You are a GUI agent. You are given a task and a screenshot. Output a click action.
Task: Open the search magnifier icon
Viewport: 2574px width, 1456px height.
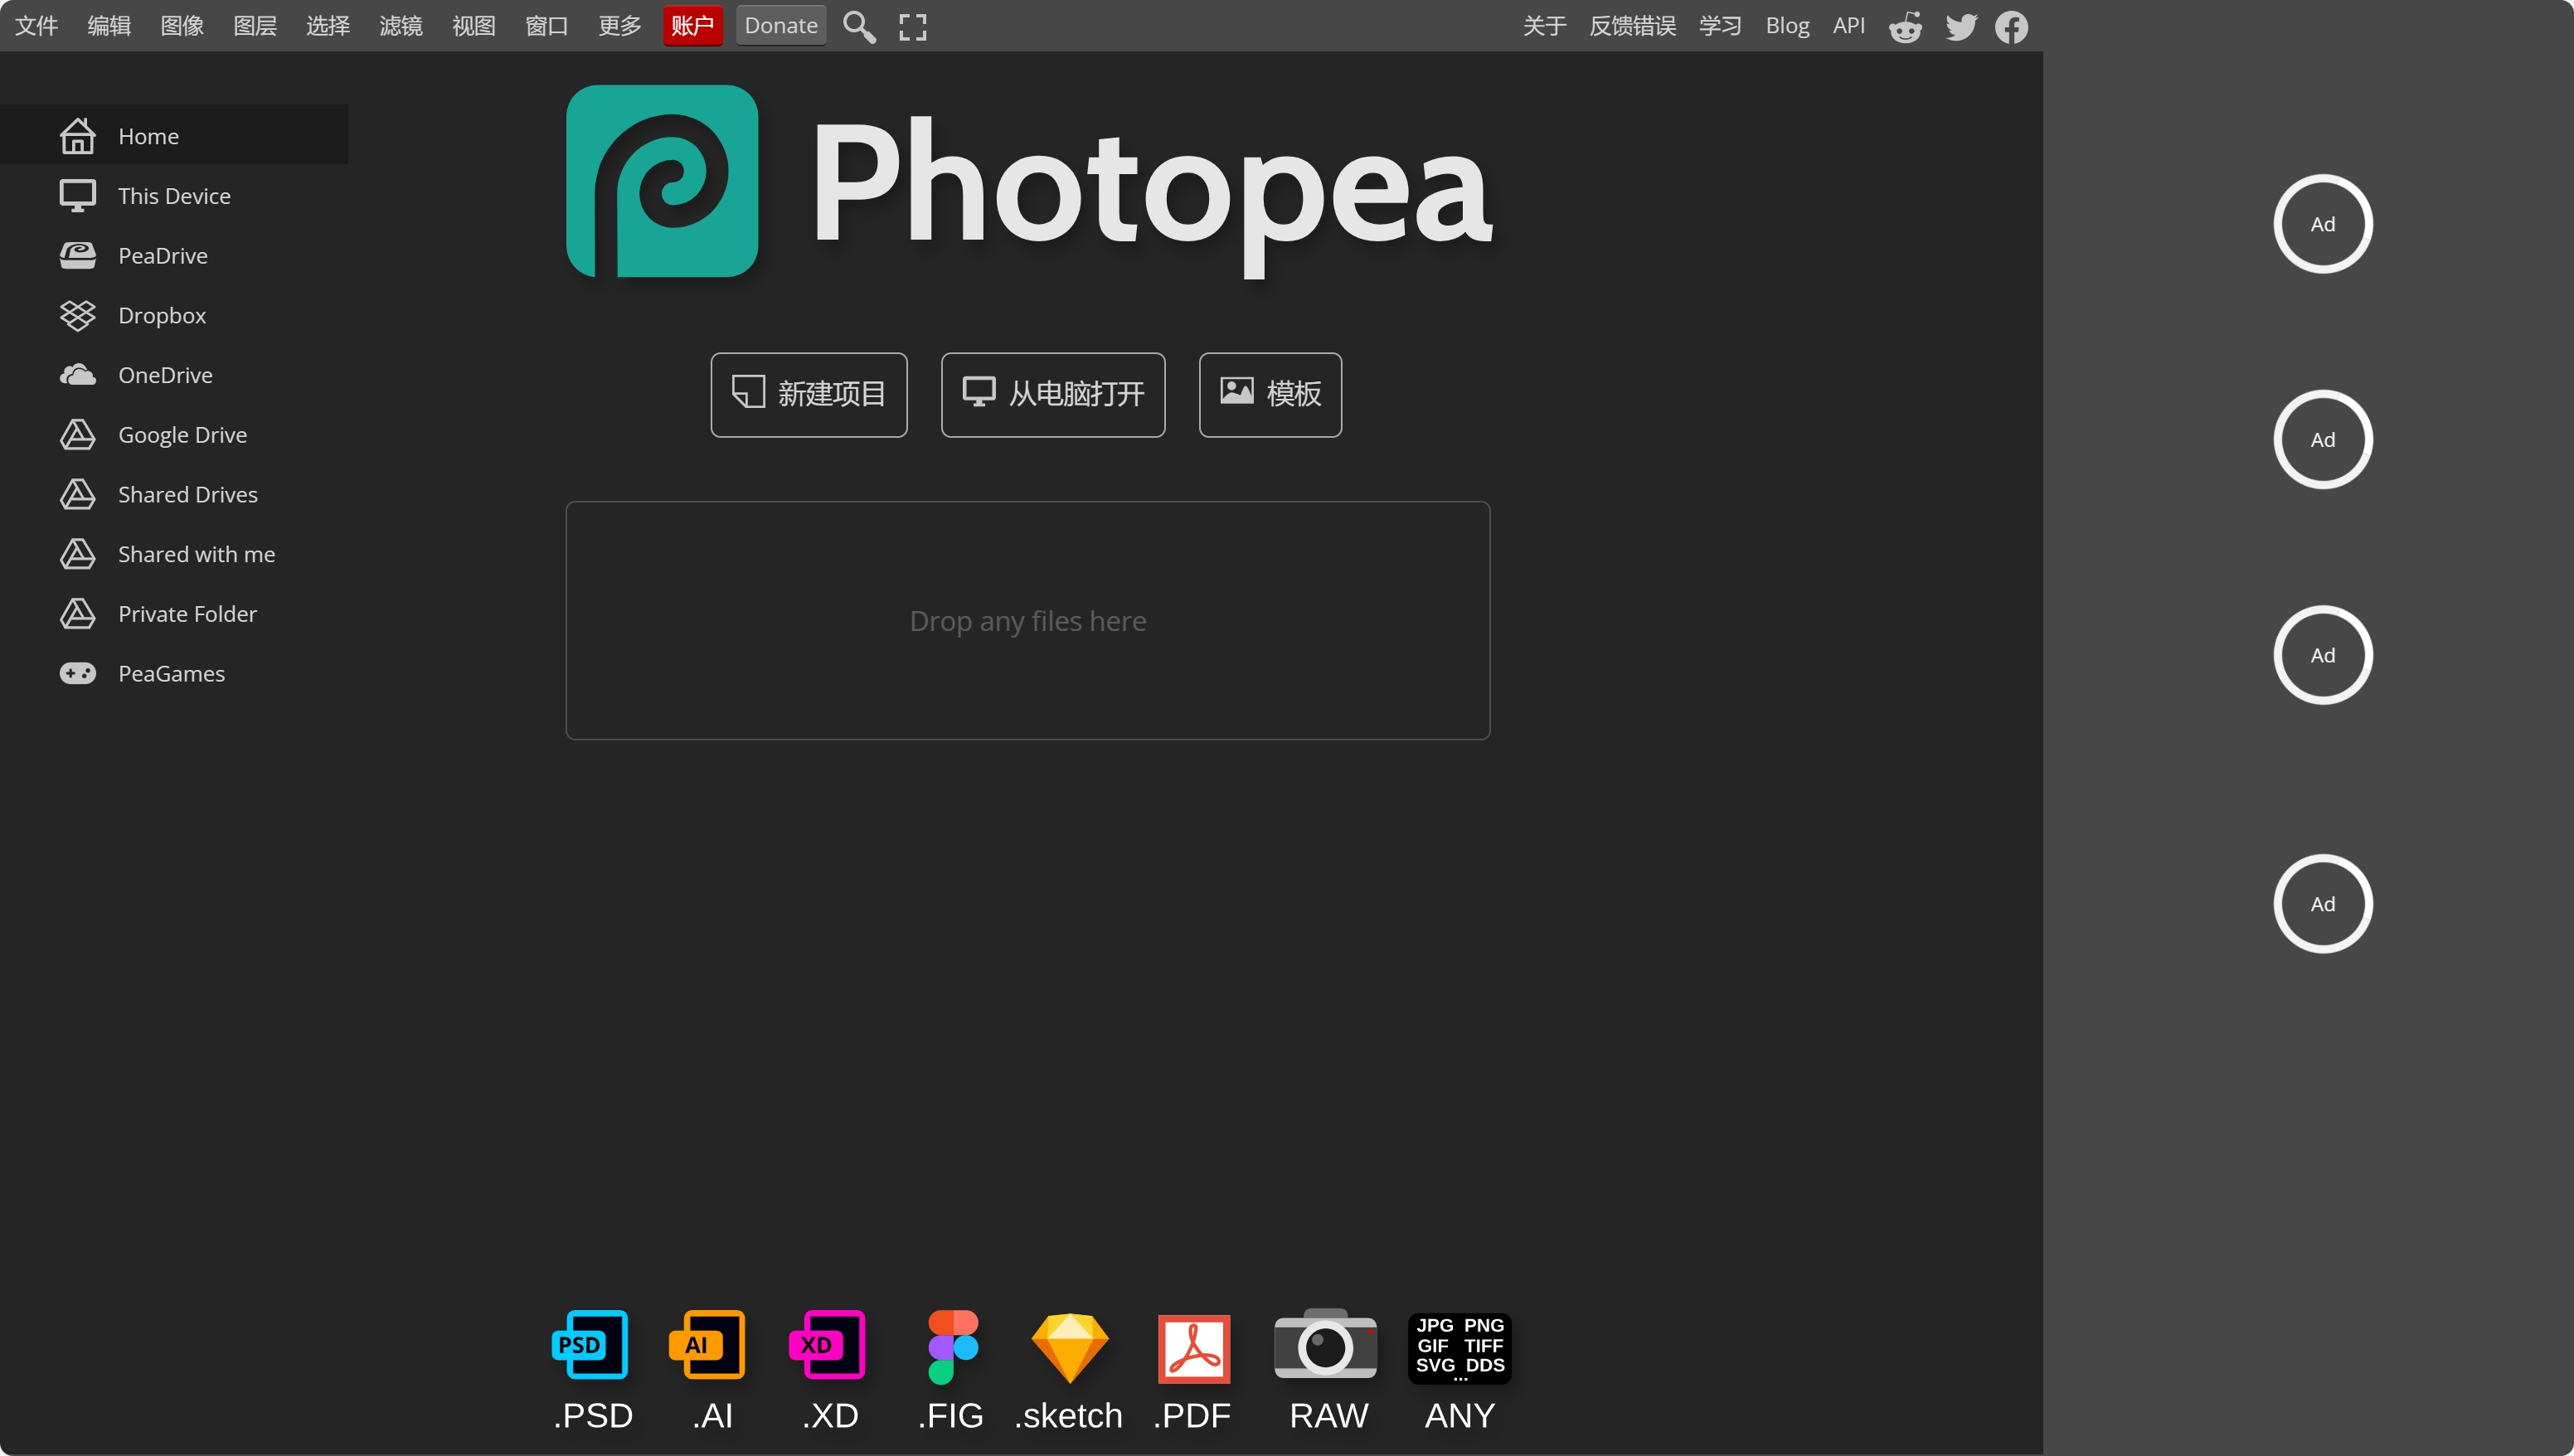coord(859,27)
